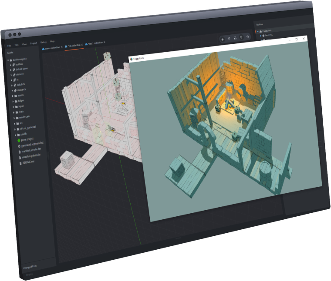331x281 pixels.
Task: Expand the builtins folder
Action: pos(11,64)
